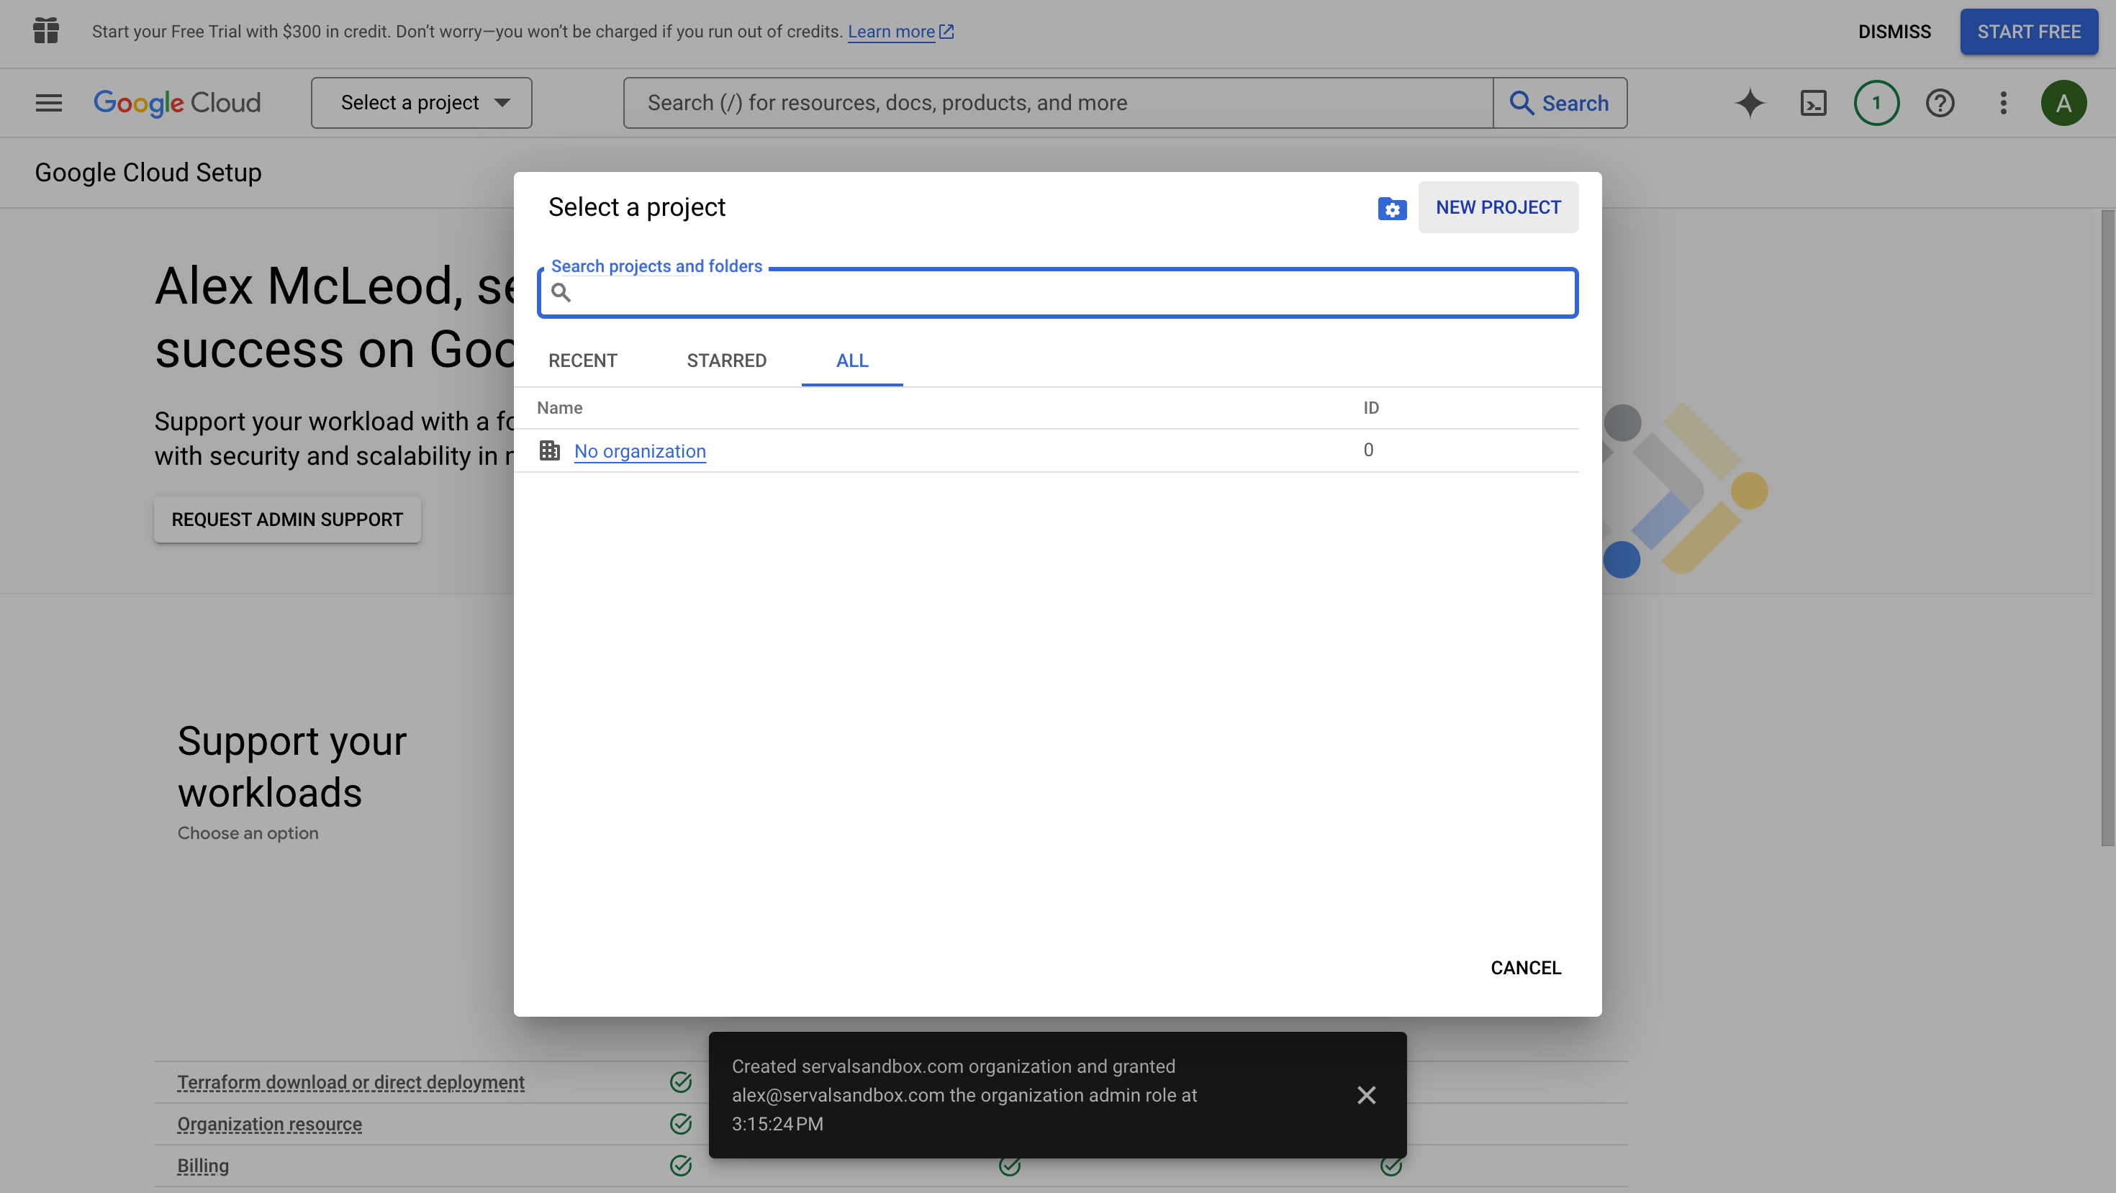Click the page vertical scrollbar
This screenshot has height=1193, width=2116.
pyautogui.click(x=2108, y=528)
